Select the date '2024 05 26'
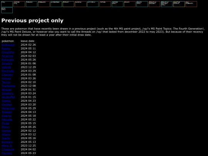 point(28,60)
